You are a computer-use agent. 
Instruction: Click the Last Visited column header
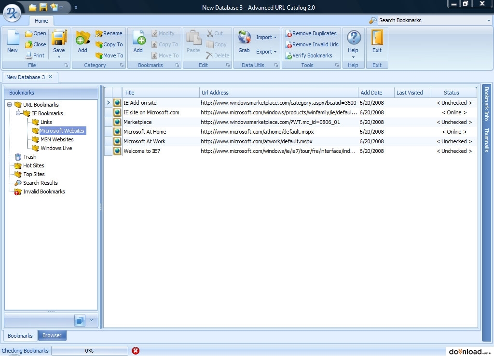[x=413, y=93]
